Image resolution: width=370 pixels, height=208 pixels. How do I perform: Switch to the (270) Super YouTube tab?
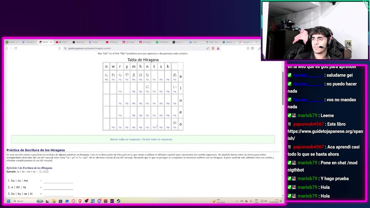pos(112,42)
